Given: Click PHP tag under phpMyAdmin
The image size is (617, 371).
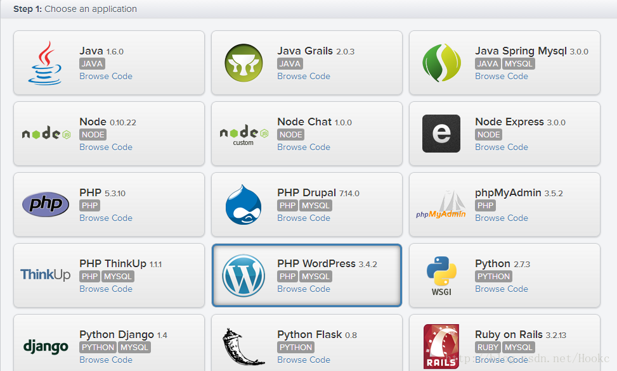Looking at the screenshot, I should click(x=486, y=205).
